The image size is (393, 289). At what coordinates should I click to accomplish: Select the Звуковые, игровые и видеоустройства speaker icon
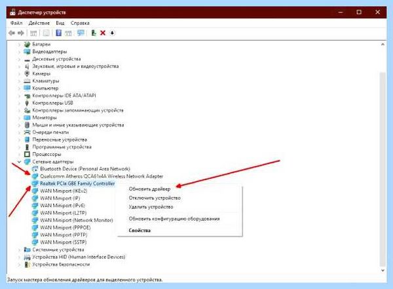tap(27, 66)
